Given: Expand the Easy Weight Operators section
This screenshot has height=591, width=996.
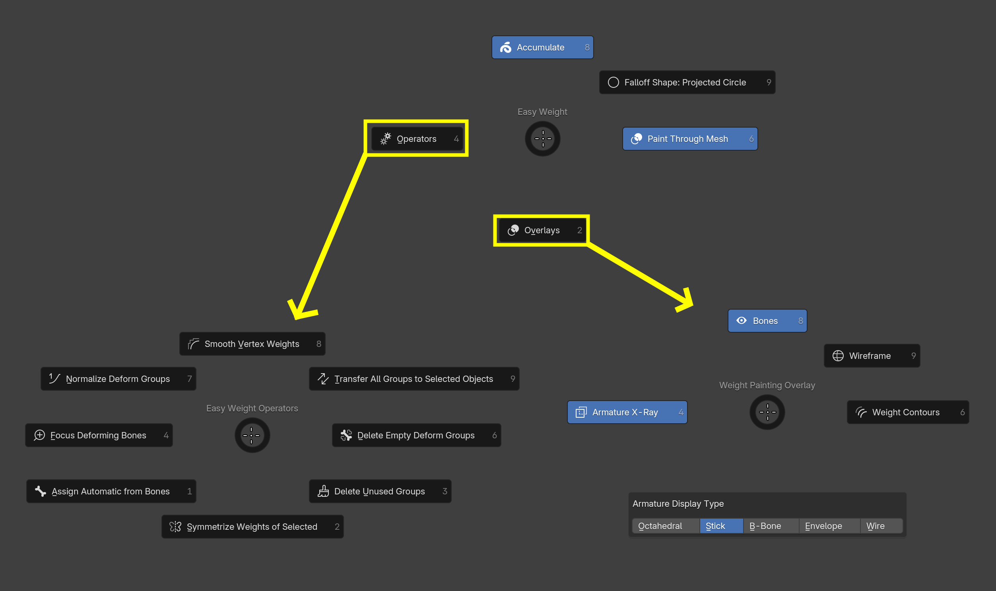Looking at the screenshot, I should pos(251,435).
